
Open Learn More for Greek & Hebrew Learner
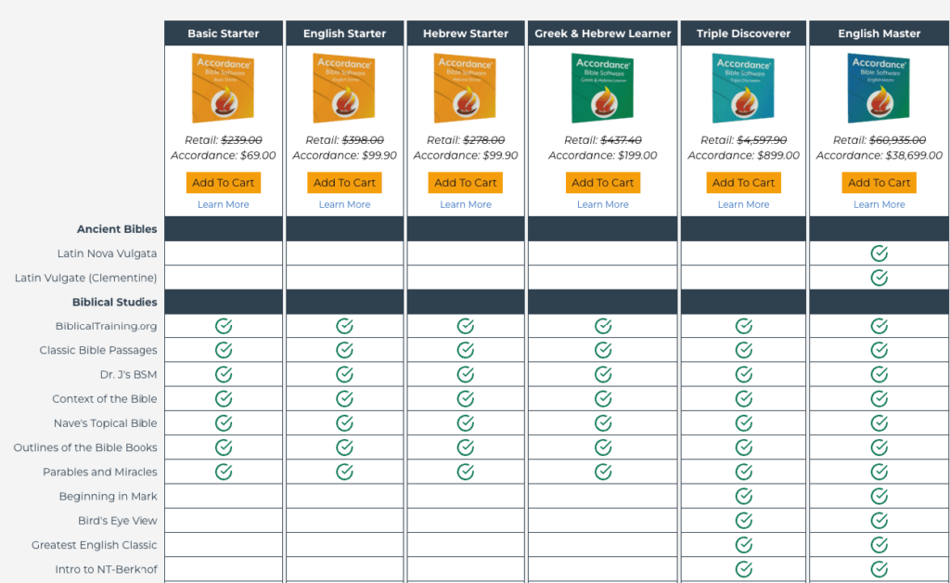[602, 204]
